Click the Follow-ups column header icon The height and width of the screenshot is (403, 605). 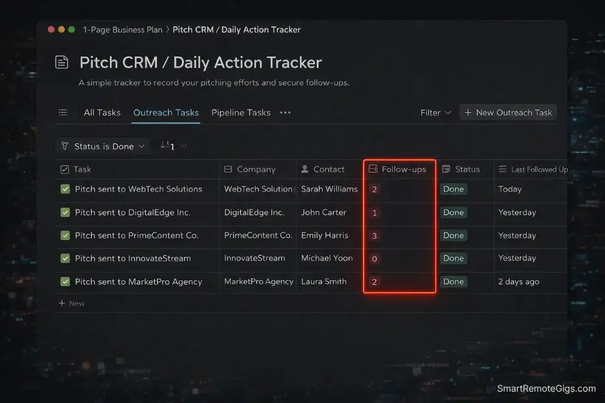[x=372, y=169]
